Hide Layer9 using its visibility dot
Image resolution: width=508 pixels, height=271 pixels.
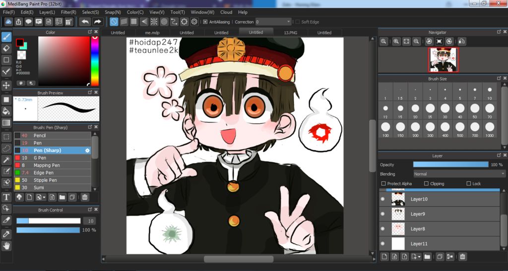pyautogui.click(x=382, y=214)
